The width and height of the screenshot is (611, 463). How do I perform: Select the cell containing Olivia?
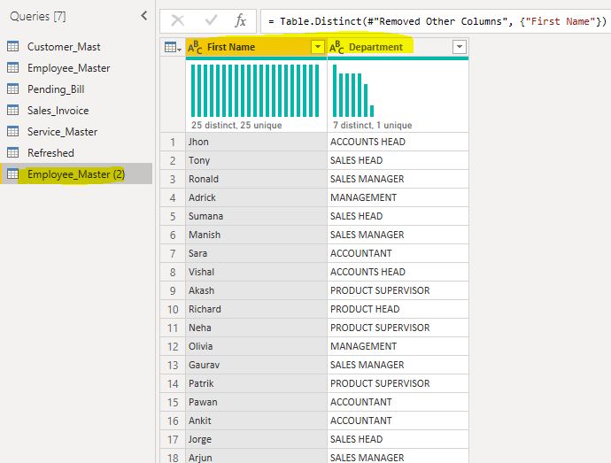tap(257, 346)
